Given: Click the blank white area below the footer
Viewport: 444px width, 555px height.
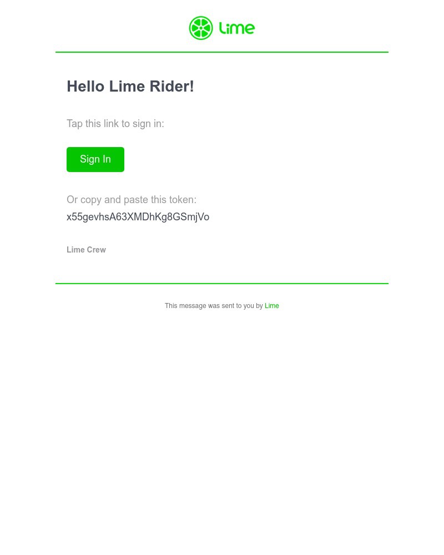Looking at the screenshot, I should pos(222,433).
